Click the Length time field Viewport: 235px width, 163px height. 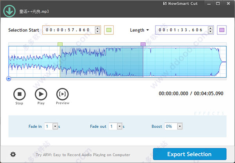[x=184, y=30]
